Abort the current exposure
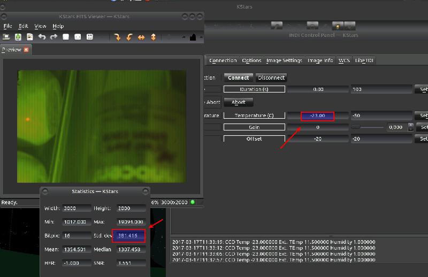Viewport: 428px width, 277px height. point(238,102)
